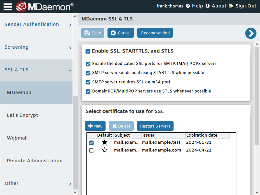
Task: Click the Restart Servers button
Action: pos(155,126)
